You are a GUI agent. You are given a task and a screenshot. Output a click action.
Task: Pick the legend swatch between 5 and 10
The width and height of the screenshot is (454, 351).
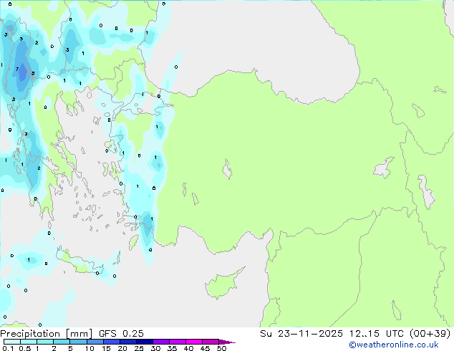coord(79,342)
